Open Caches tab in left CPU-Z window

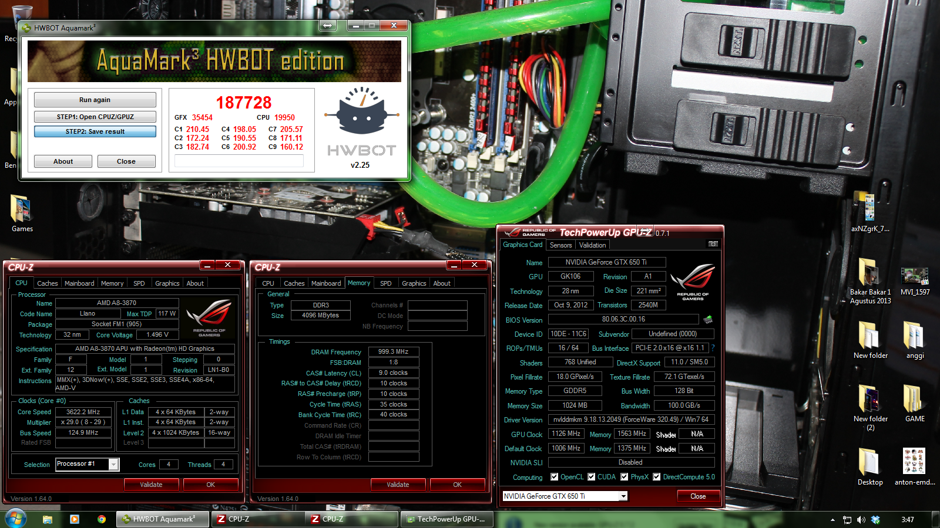pyautogui.click(x=48, y=283)
